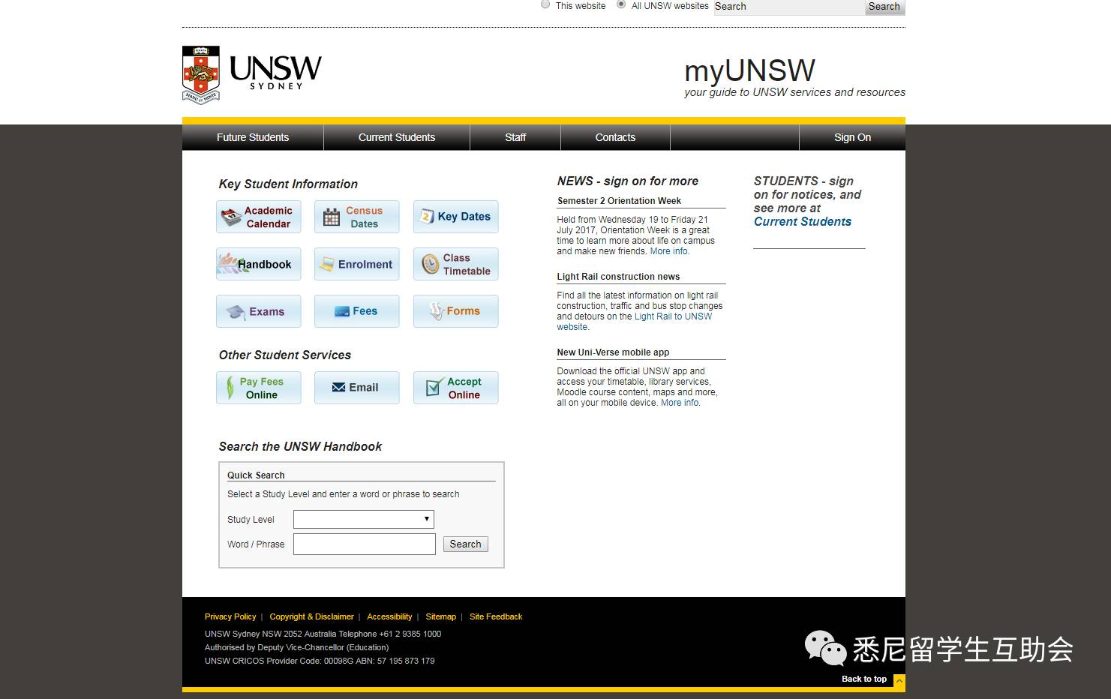Open the Email icon button
This screenshot has height=699, width=1111.
[357, 388]
